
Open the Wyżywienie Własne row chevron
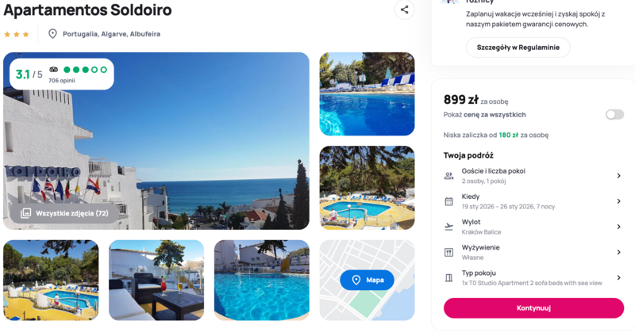618,252
